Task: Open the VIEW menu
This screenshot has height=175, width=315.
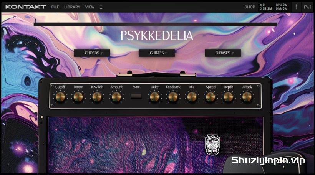Action: [x=90, y=7]
